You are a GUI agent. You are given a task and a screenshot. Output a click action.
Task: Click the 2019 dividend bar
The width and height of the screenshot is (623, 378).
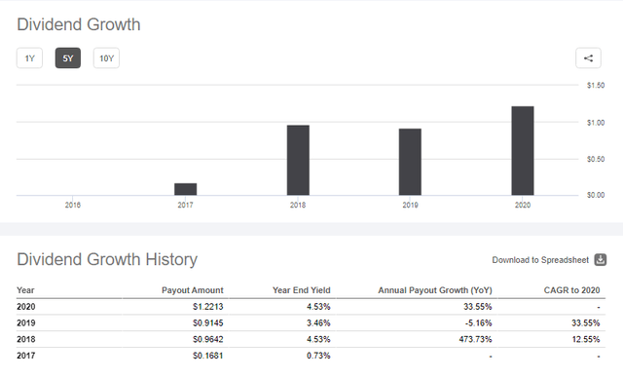point(410,162)
